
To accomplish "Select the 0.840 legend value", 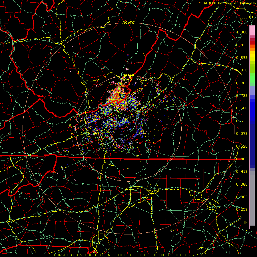I will tap(242, 70).
